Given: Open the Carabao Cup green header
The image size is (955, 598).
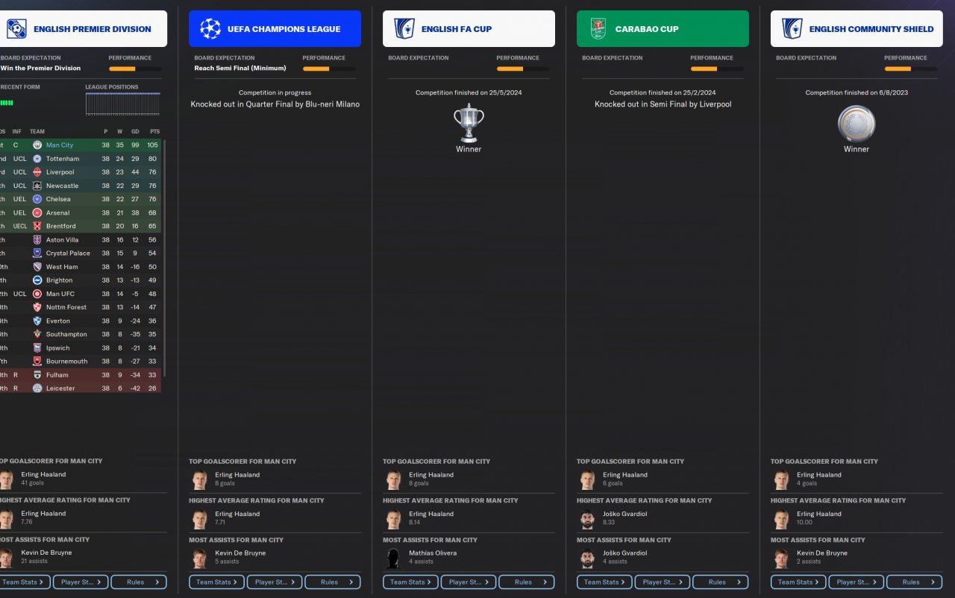Looking at the screenshot, I should point(663,29).
